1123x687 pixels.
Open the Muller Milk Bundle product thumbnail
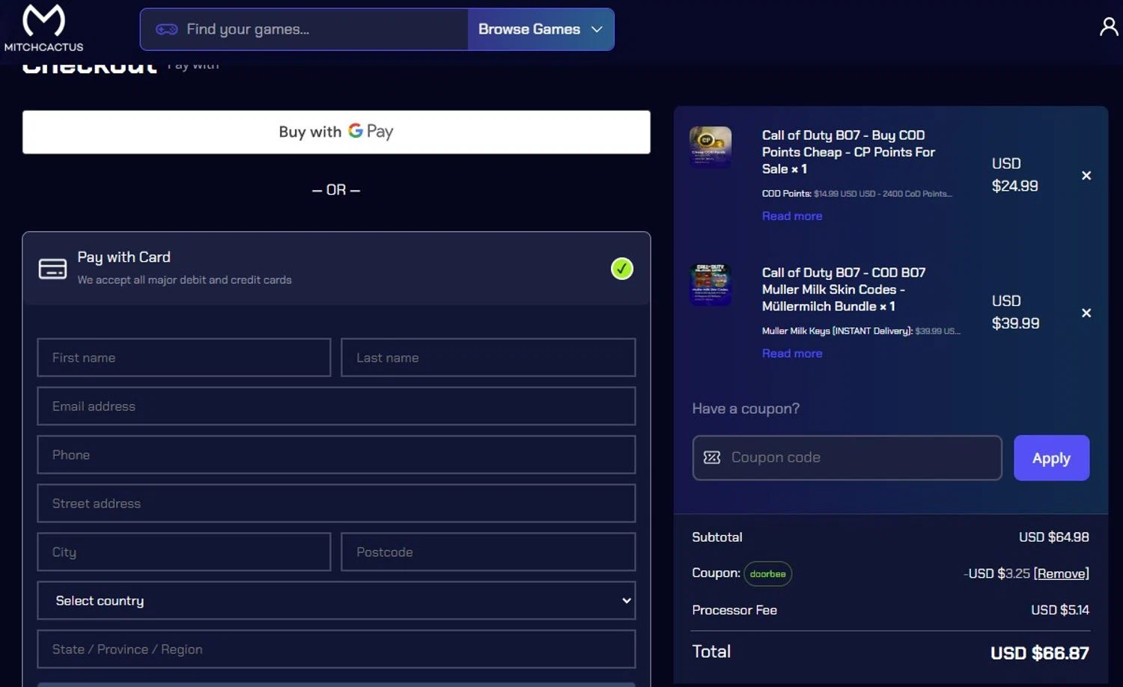(x=710, y=284)
